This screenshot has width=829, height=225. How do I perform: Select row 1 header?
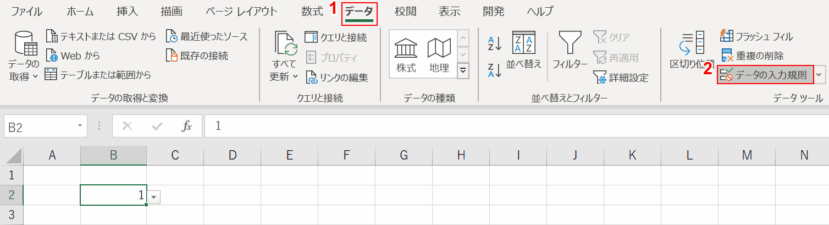pos(12,175)
